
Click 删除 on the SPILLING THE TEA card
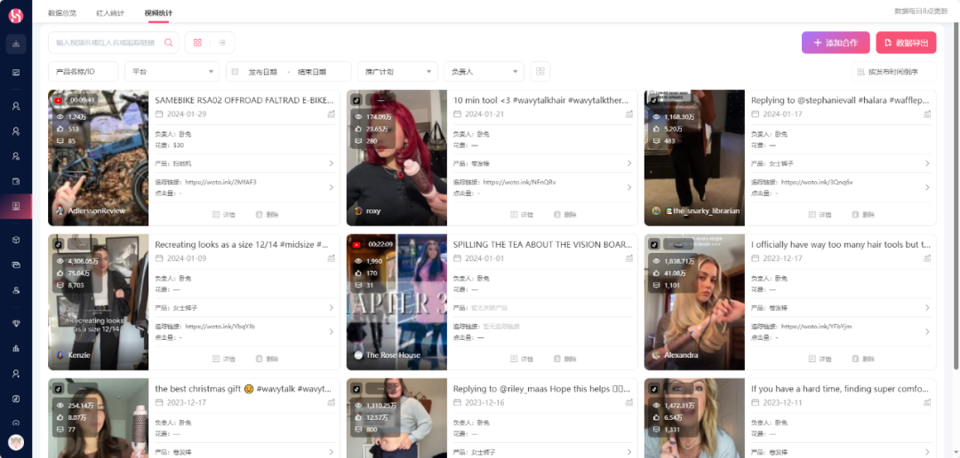tap(565, 359)
